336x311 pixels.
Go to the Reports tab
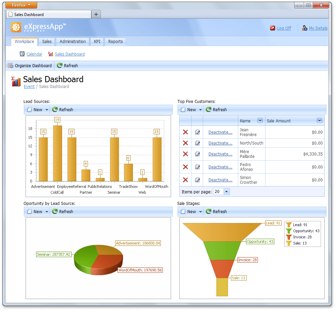(116, 42)
